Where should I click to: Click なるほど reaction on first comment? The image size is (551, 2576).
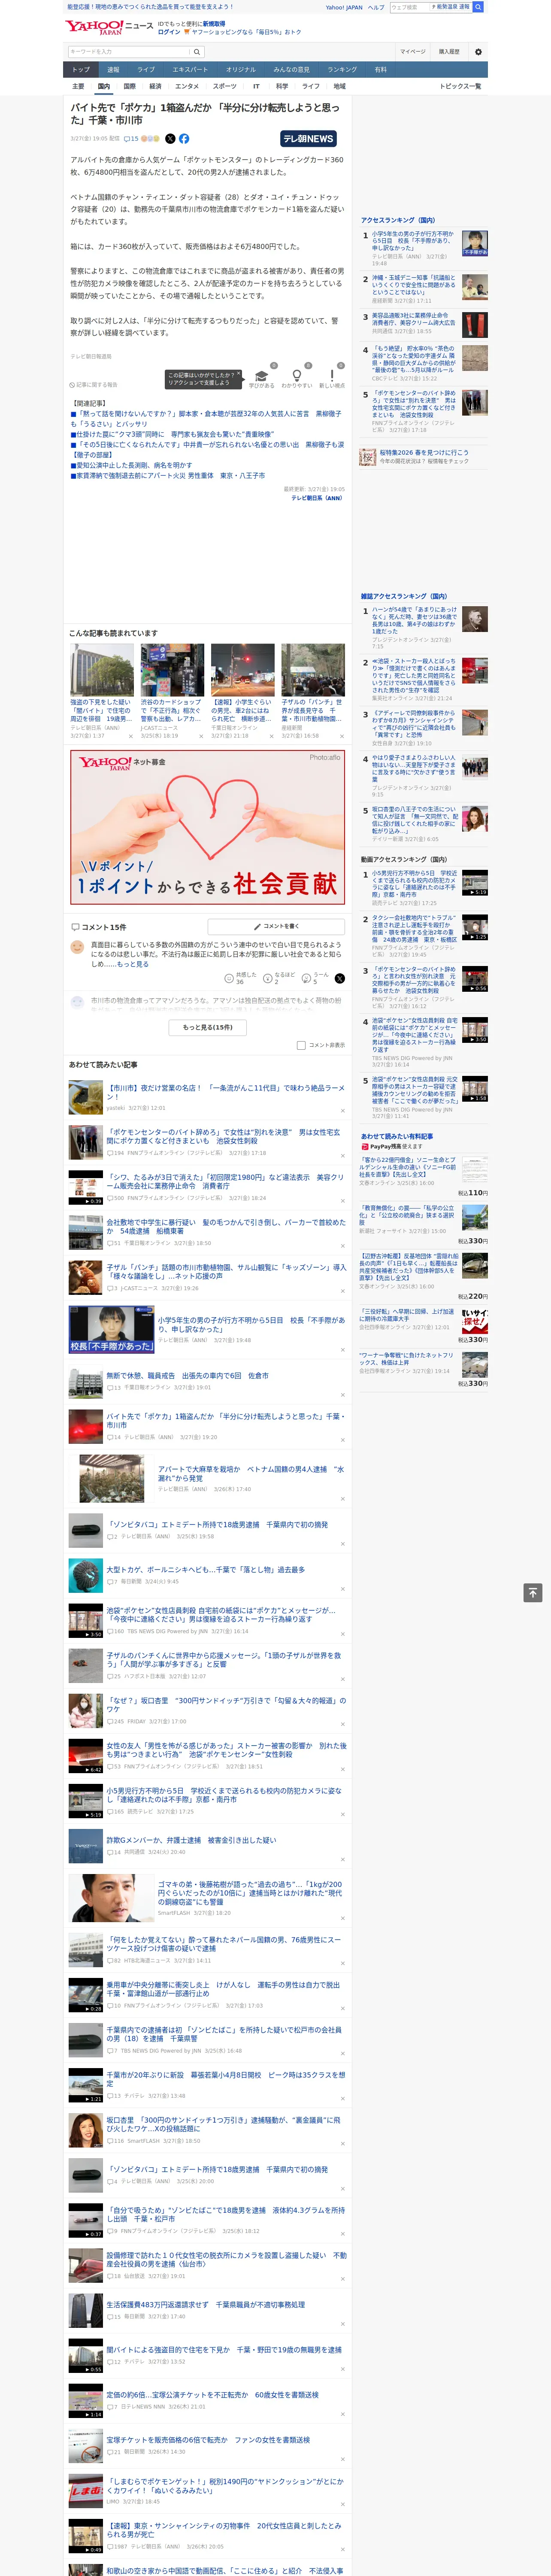pos(279,978)
